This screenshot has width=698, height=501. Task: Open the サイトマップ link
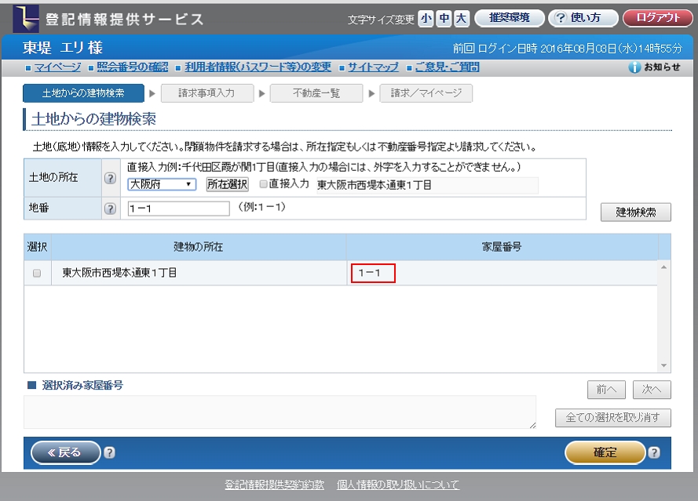(373, 67)
